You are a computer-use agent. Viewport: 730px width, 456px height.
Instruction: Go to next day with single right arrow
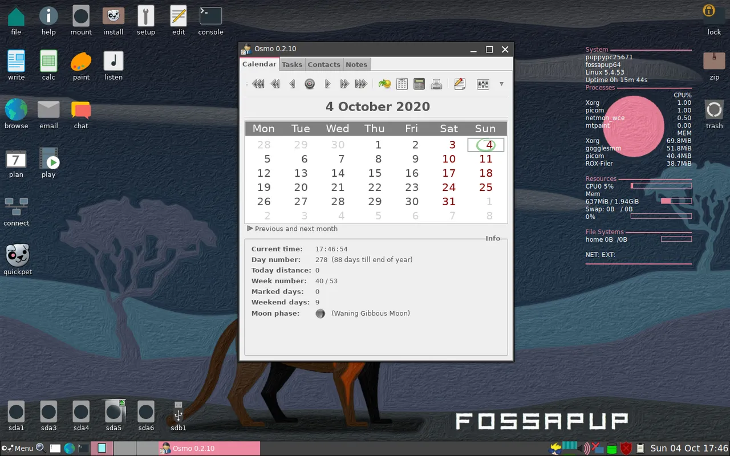[327, 84]
